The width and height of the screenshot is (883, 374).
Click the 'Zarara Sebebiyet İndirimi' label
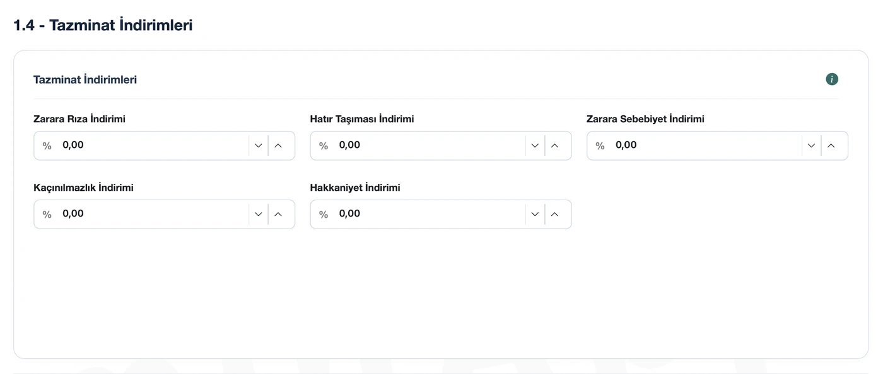click(645, 119)
